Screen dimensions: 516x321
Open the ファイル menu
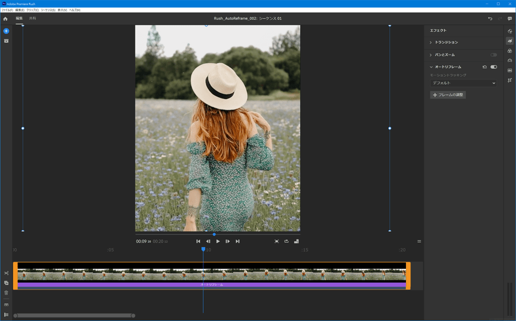coord(7,10)
